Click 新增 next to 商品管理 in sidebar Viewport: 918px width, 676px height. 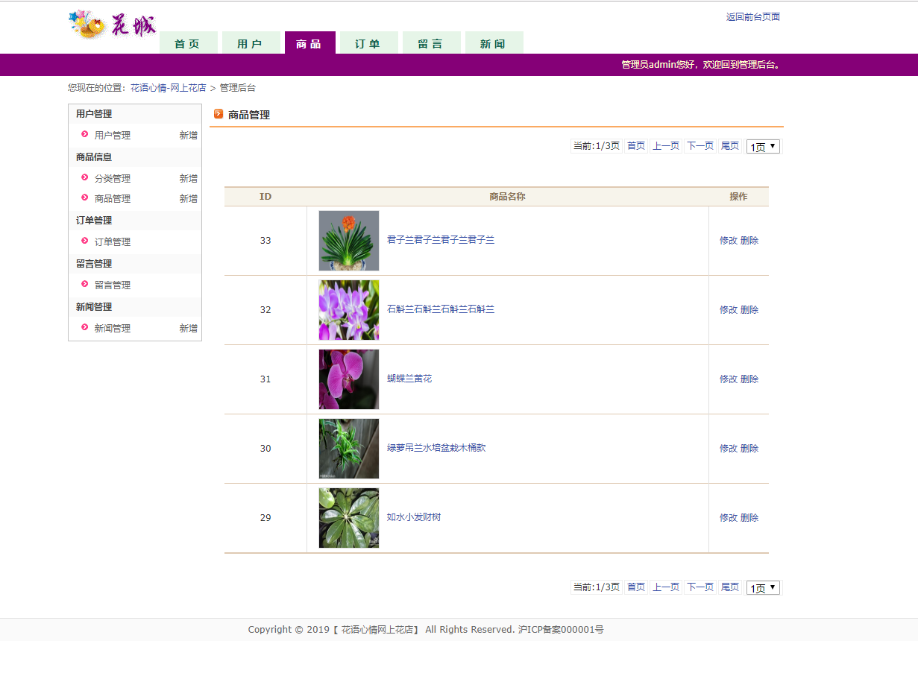click(189, 198)
